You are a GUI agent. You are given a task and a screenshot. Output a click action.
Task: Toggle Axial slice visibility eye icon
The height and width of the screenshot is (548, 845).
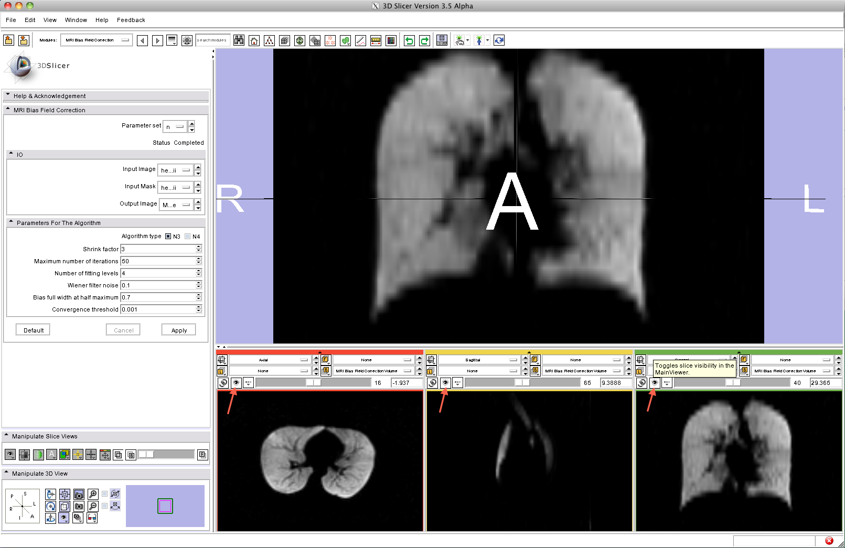(x=236, y=383)
